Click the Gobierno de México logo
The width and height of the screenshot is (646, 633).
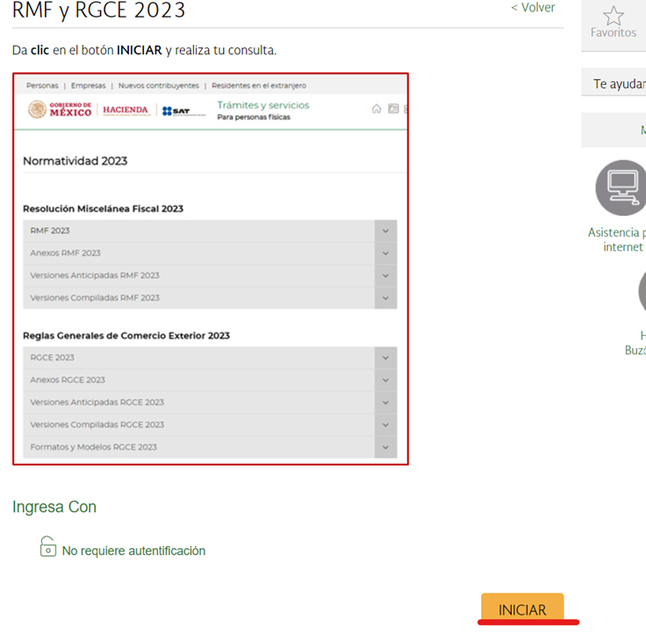(x=60, y=110)
